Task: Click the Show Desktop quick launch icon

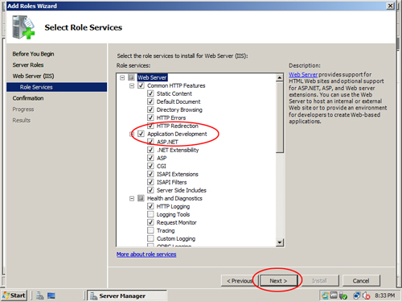Action: pos(51,296)
